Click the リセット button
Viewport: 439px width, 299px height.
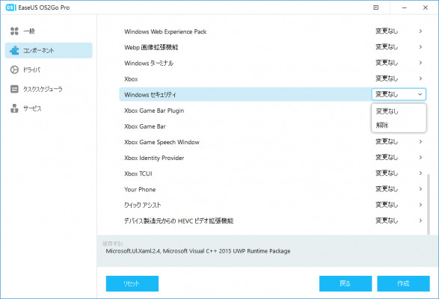(x=132, y=283)
